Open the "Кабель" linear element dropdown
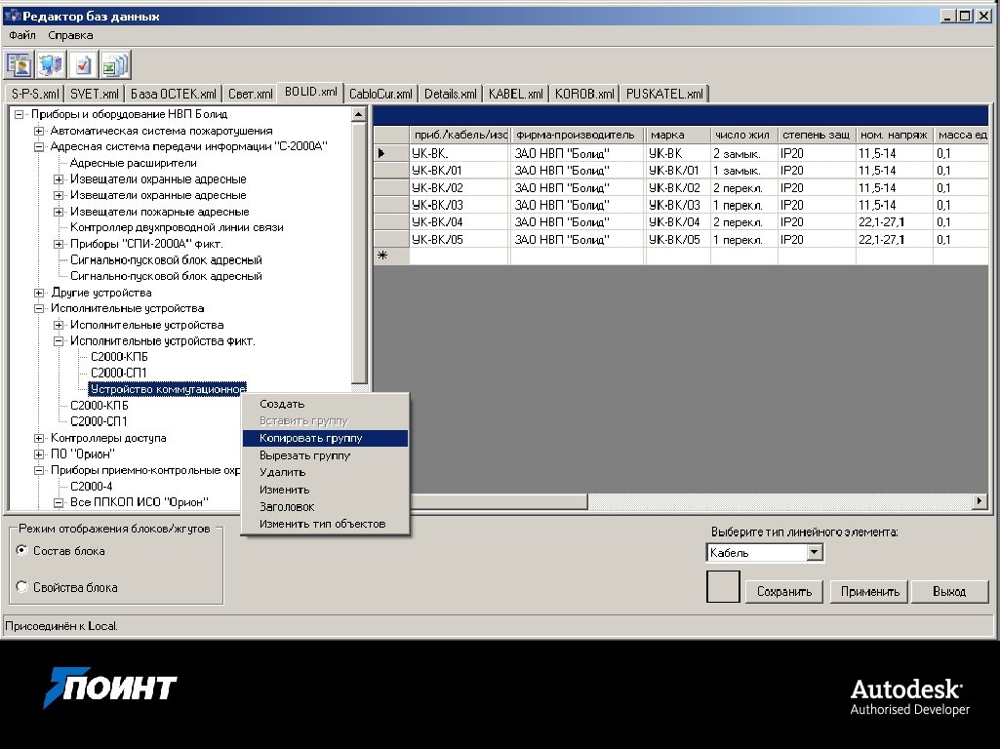The height and width of the screenshot is (749, 1000). click(x=815, y=553)
